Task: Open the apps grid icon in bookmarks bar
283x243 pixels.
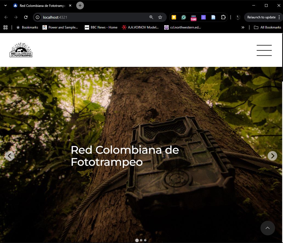Action: (5, 27)
